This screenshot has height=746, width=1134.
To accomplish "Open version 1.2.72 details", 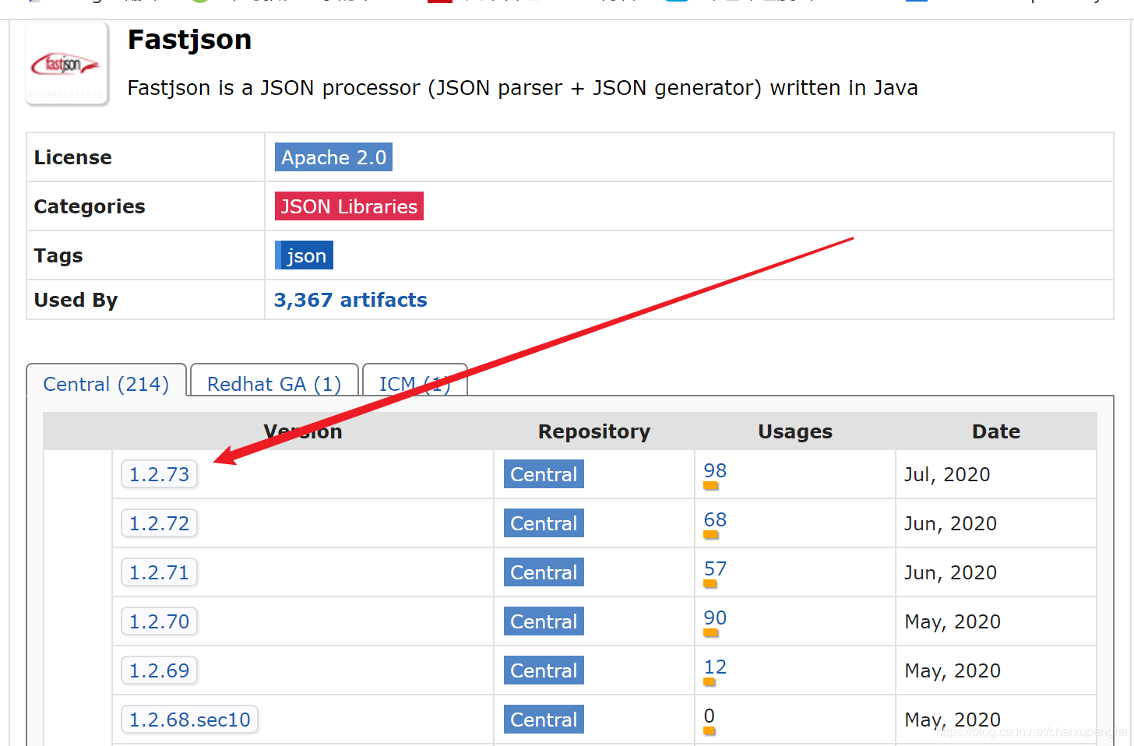I will click(x=159, y=523).
